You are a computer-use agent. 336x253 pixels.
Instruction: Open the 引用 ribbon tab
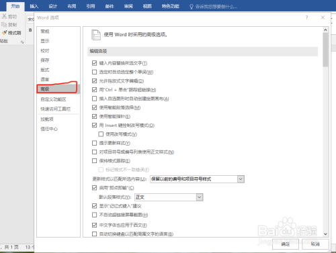point(91,6)
